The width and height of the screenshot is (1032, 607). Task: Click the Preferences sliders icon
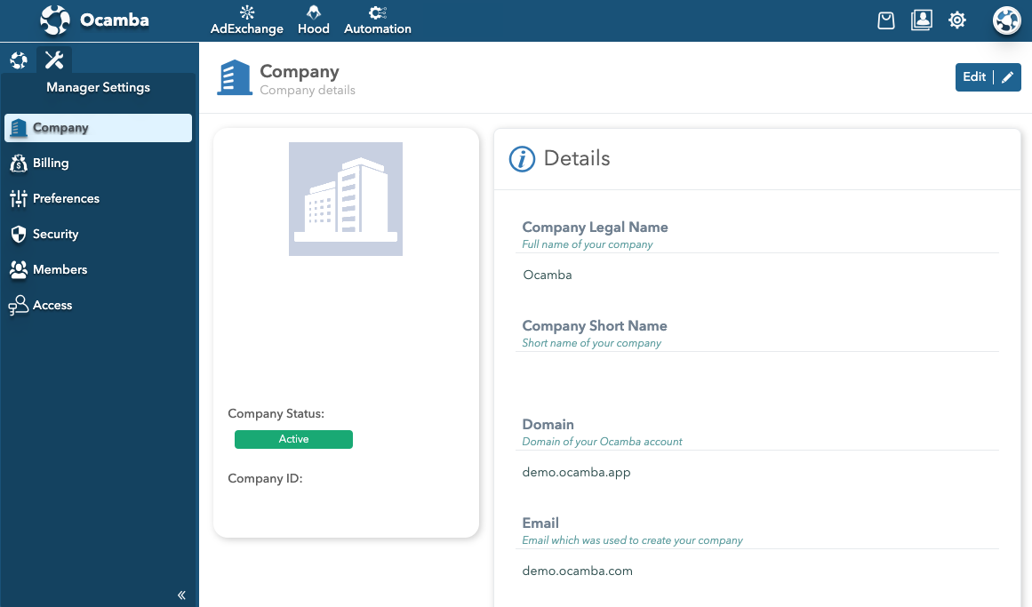pyautogui.click(x=19, y=199)
